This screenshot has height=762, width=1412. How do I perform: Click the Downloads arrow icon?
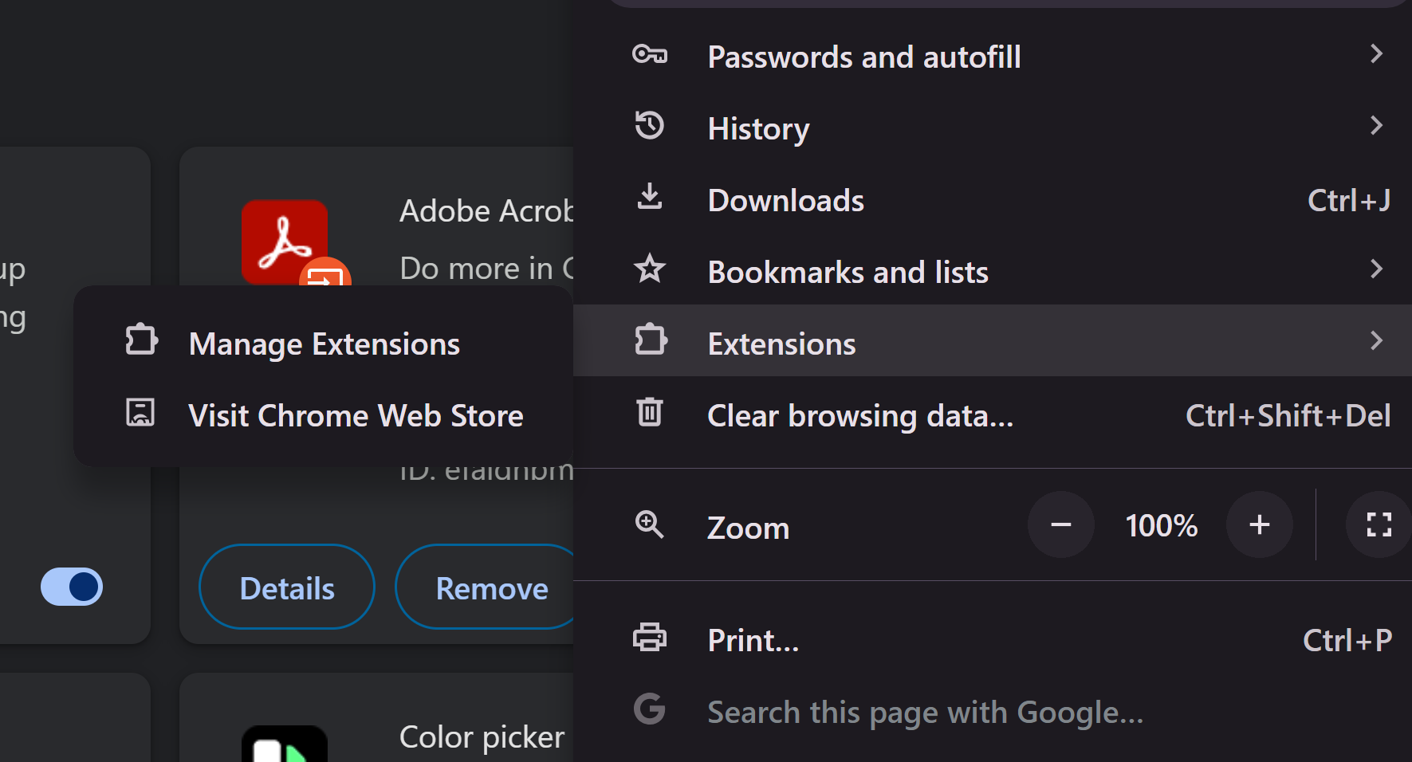pos(649,197)
